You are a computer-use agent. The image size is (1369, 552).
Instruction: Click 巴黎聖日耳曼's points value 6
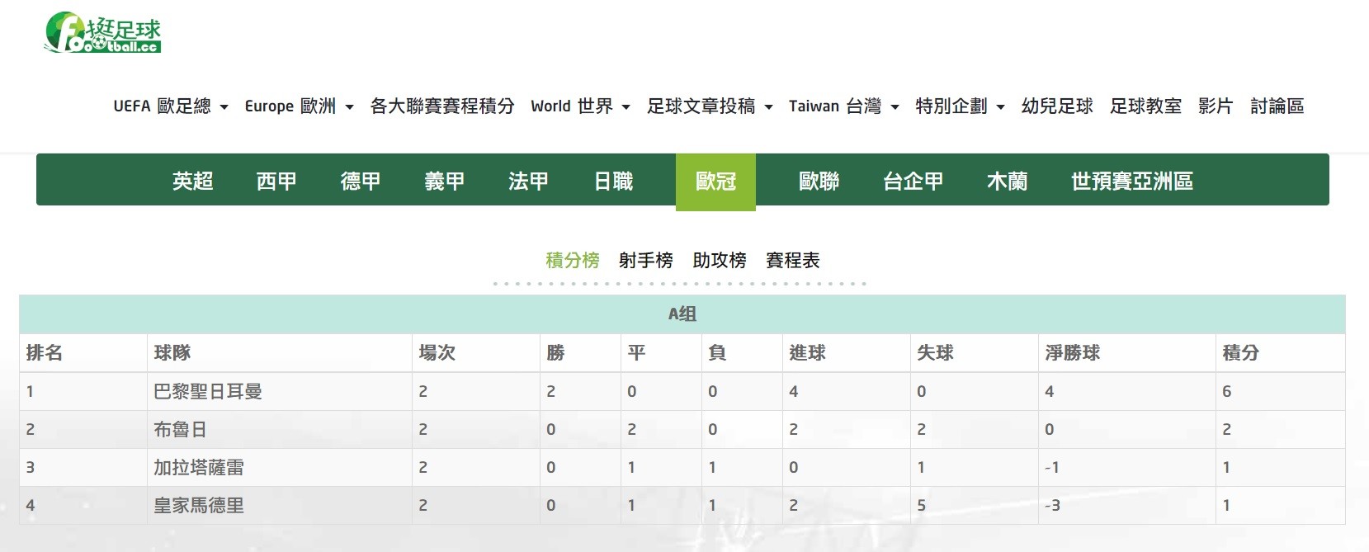click(1227, 392)
